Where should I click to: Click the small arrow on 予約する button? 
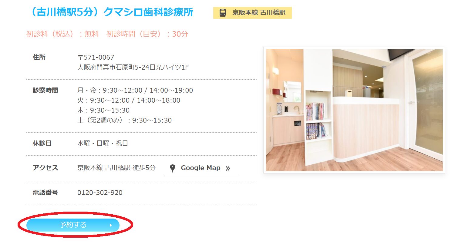coord(111,225)
